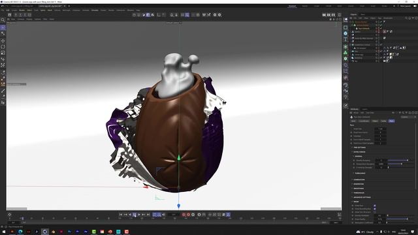
Task: Open Photoshop from the Windows taskbar
Action: 69,232
